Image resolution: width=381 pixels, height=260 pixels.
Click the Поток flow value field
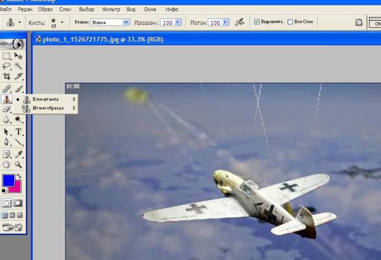click(x=214, y=22)
